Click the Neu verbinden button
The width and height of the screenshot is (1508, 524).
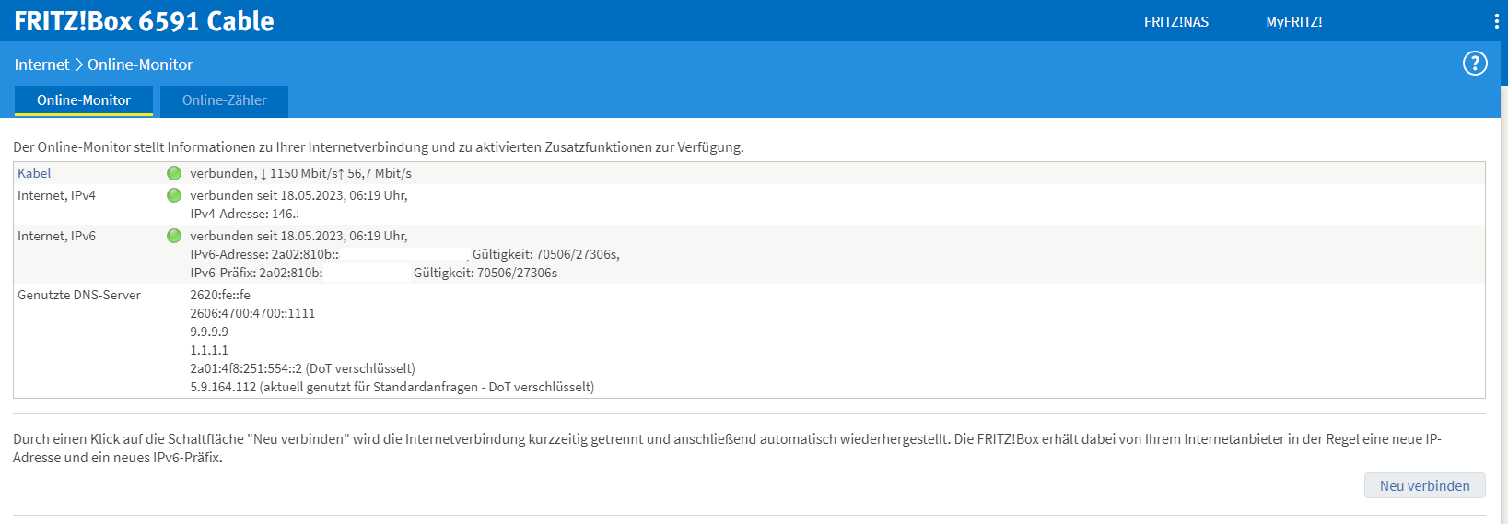tap(1424, 485)
